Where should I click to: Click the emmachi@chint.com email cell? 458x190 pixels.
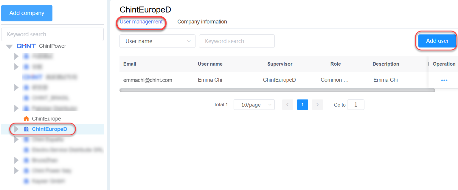148,80
